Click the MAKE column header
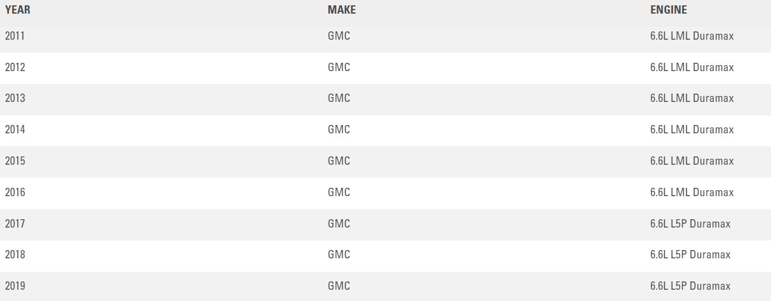Image resolution: width=771 pixels, height=301 pixels. (341, 10)
